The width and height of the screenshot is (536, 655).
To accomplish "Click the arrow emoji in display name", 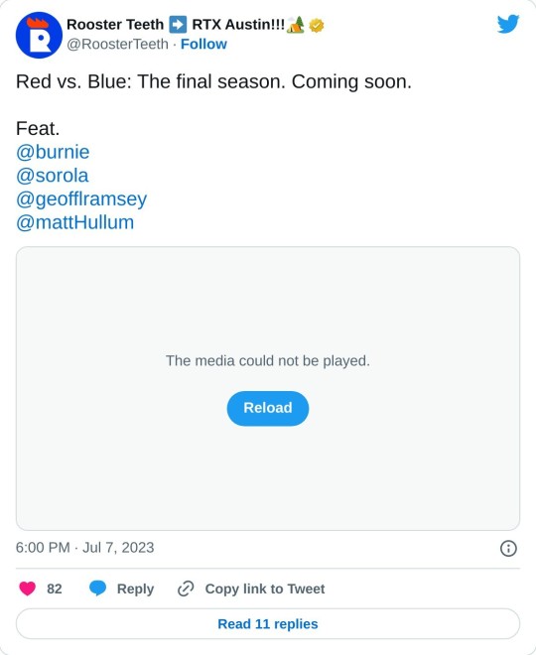I will coord(178,25).
